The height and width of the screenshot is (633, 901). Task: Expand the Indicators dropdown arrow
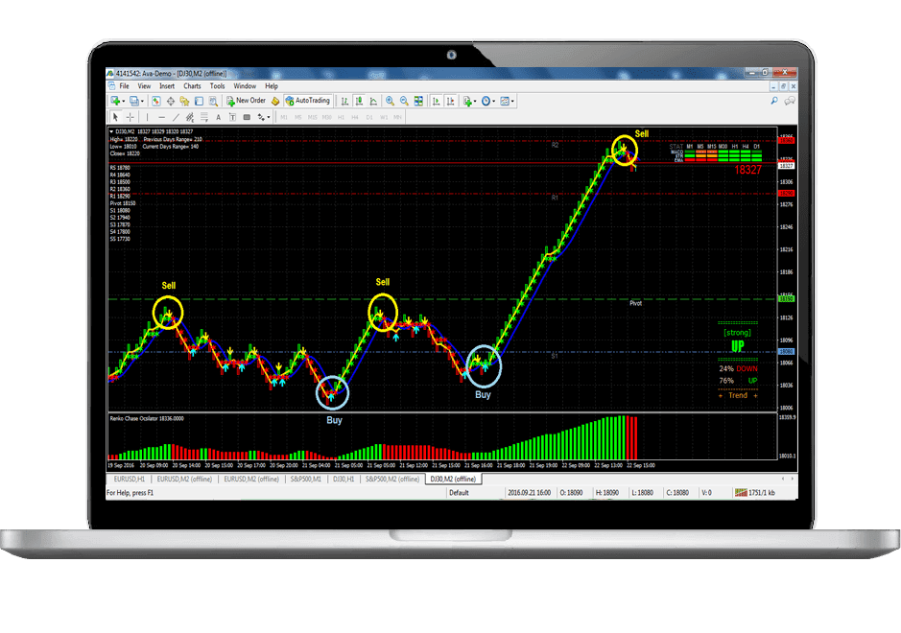pos(475,101)
